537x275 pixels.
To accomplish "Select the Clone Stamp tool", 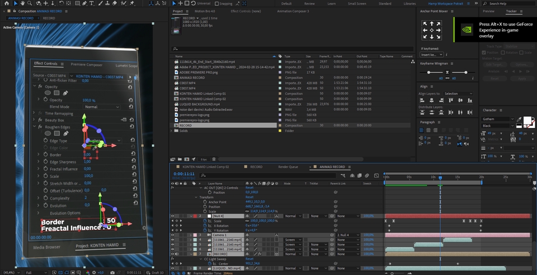I will pos(108,3).
